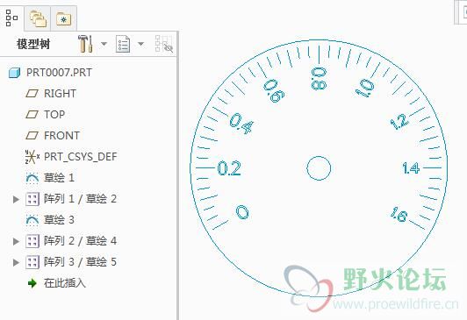The width and height of the screenshot is (467, 320).
Task: Open the Favorites folder tab
Action: pos(64,19)
